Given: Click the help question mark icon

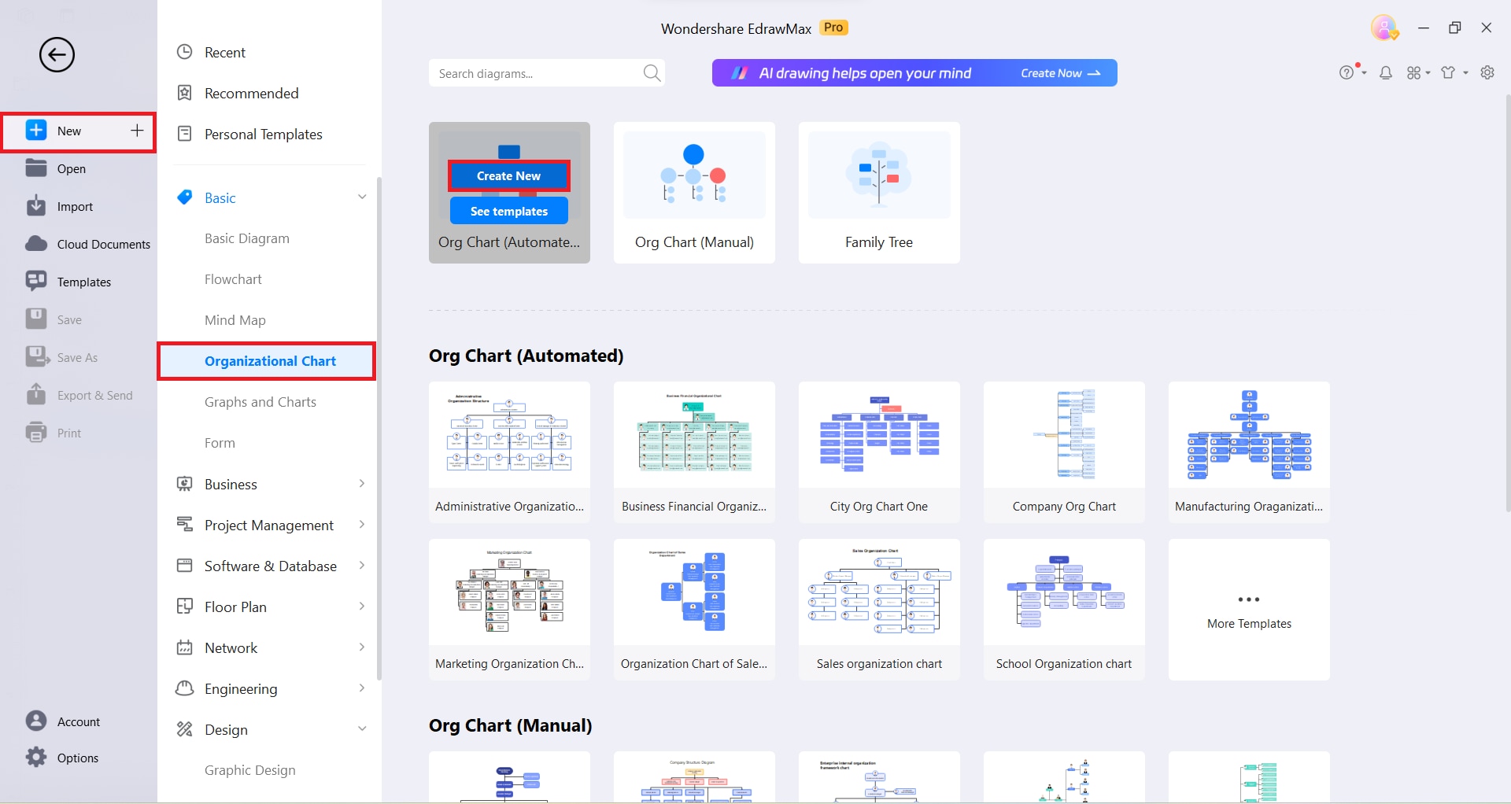Looking at the screenshot, I should [1347, 72].
